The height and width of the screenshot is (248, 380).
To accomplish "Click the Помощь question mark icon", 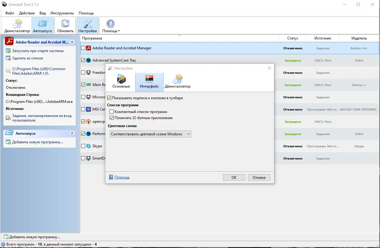I will pyautogui.click(x=111, y=24).
